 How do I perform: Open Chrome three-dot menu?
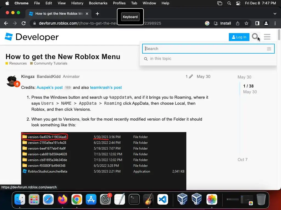[x=275, y=23]
